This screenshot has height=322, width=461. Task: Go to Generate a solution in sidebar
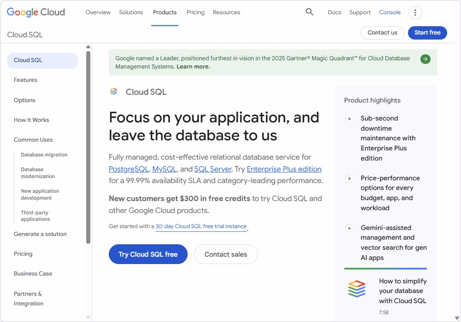pos(40,234)
